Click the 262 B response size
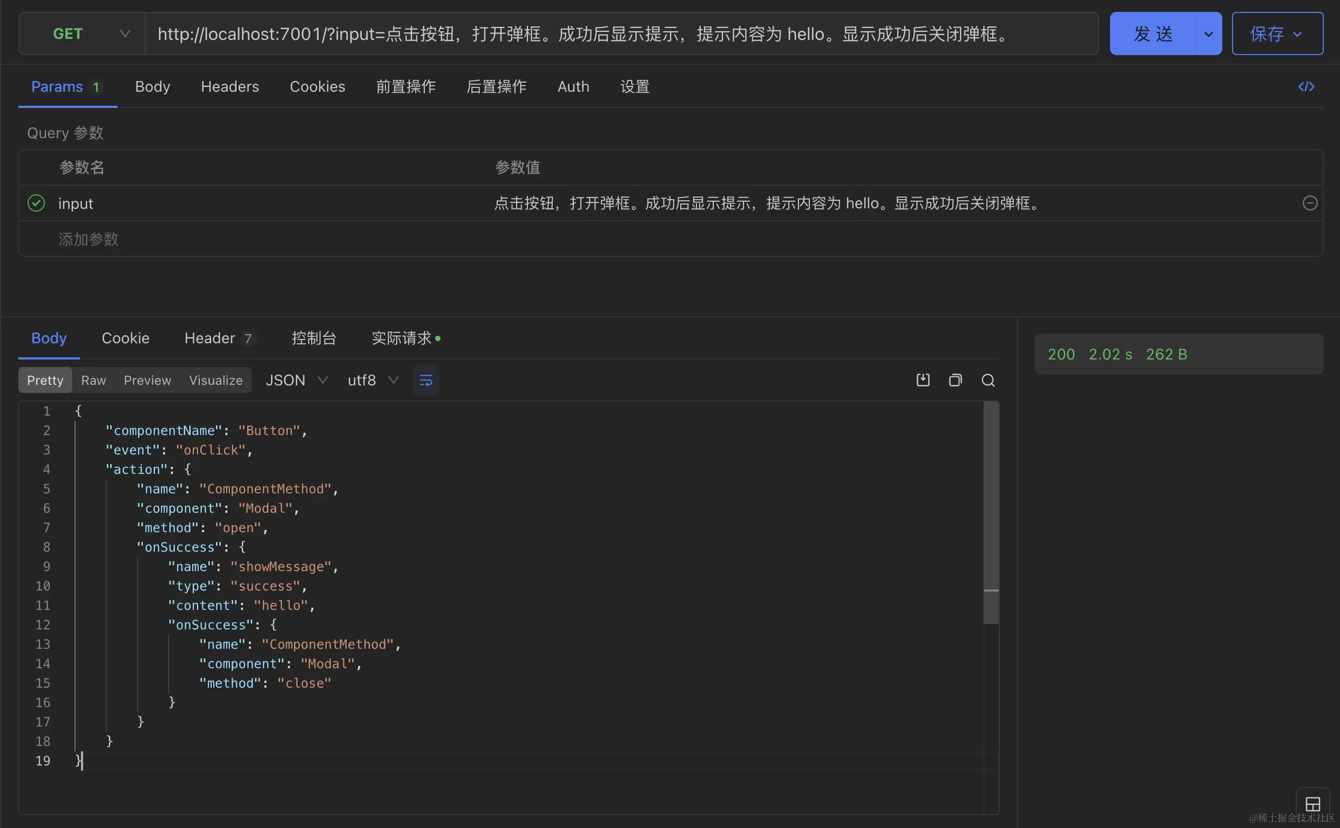Image resolution: width=1340 pixels, height=828 pixels. pyautogui.click(x=1166, y=354)
